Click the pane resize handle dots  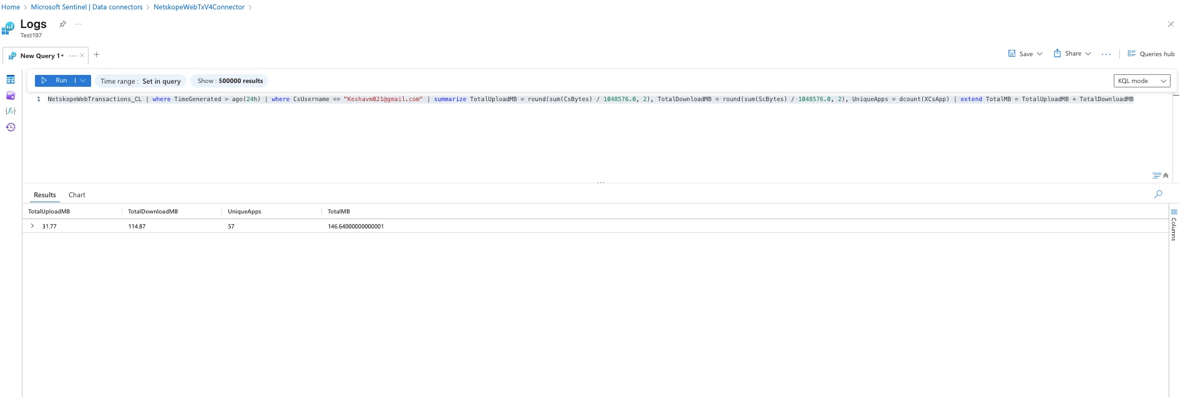pyautogui.click(x=600, y=182)
